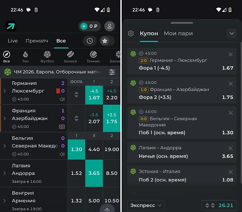Viewport: 242px width, 212px height.
Task: Expand Латвия – Андорра match row
Action: [5, 173]
